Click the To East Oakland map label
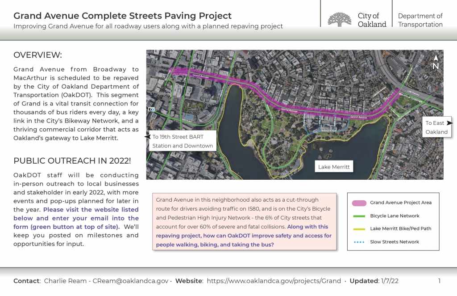Screen dimensions: 457x296 pos(436,127)
